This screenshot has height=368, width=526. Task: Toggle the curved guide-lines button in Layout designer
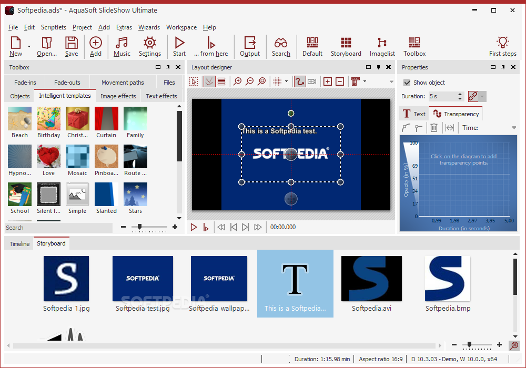click(x=209, y=81)
